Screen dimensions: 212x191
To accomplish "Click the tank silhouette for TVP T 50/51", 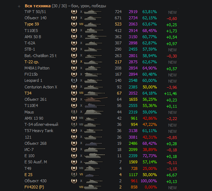I will point(92,12).
